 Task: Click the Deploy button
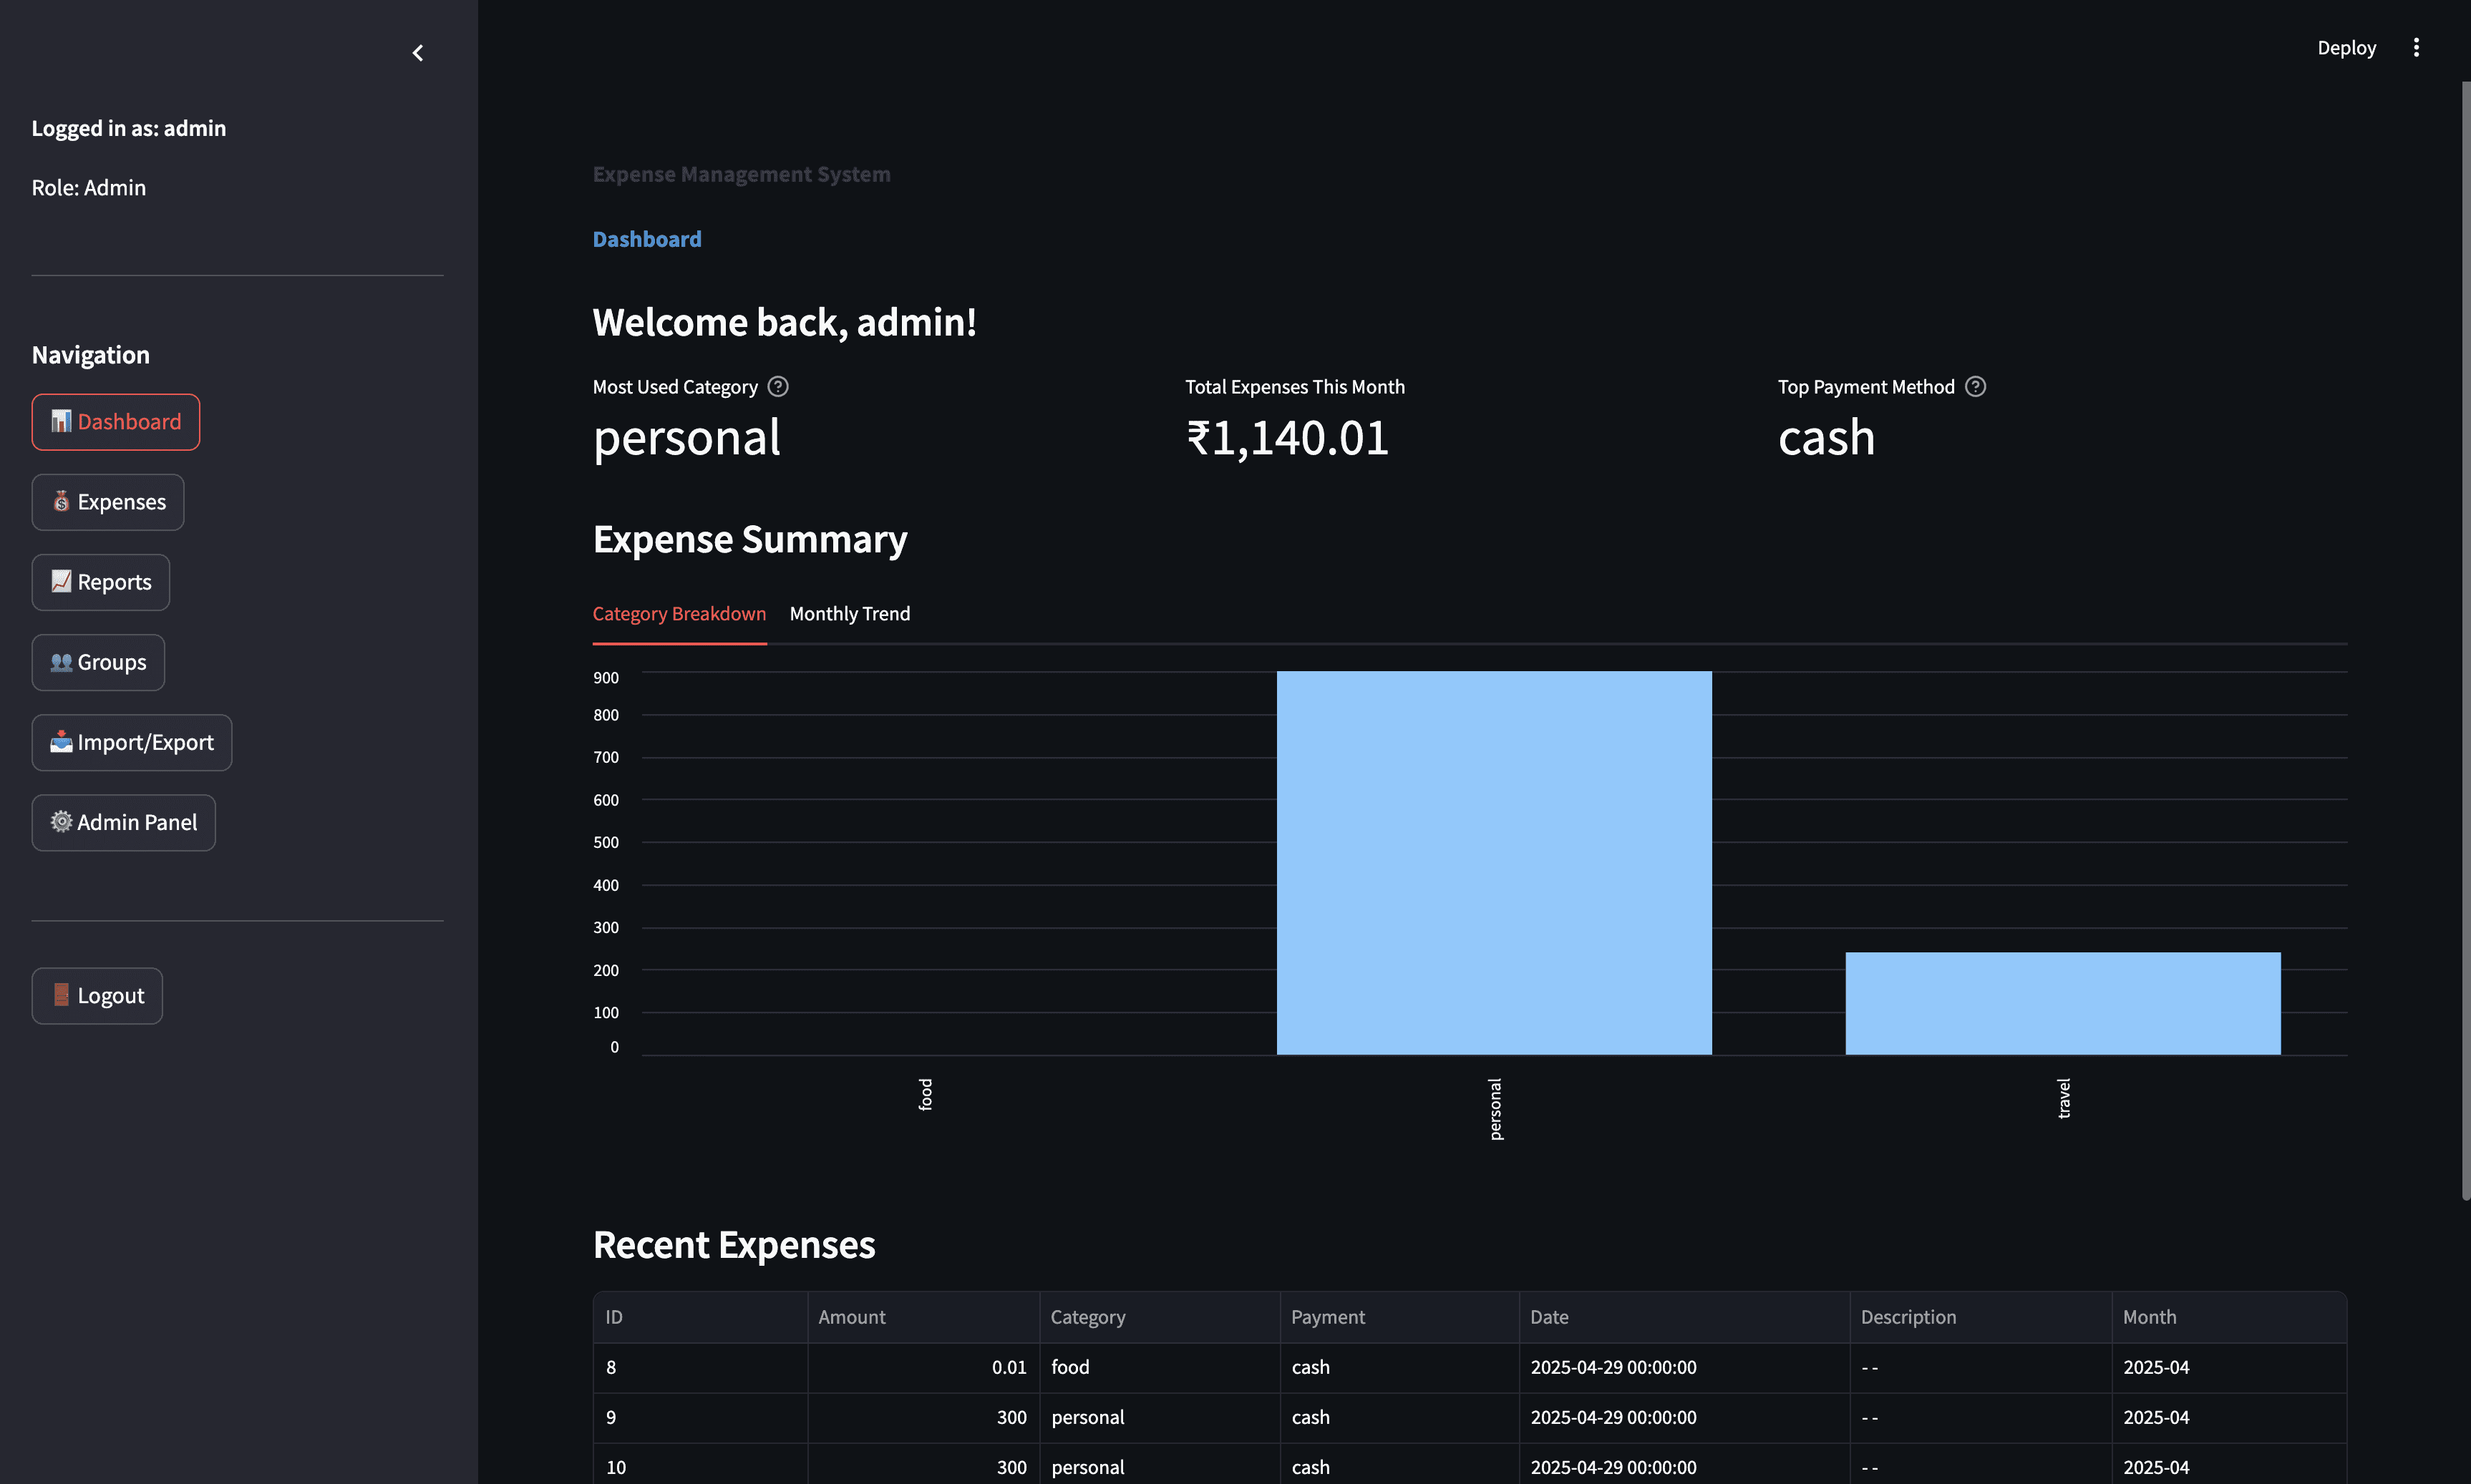click(2346, 48)
